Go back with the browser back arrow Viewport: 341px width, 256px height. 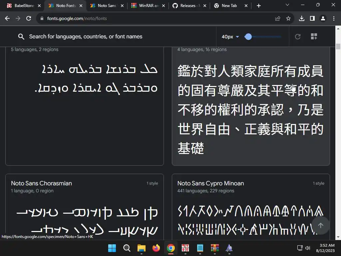[x=7, y=19]
